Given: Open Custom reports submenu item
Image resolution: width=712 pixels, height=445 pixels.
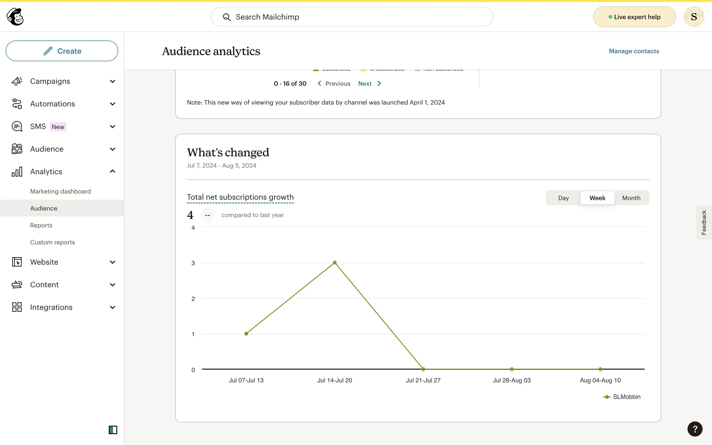Looking at the screenshot, I should pos(52,242).
